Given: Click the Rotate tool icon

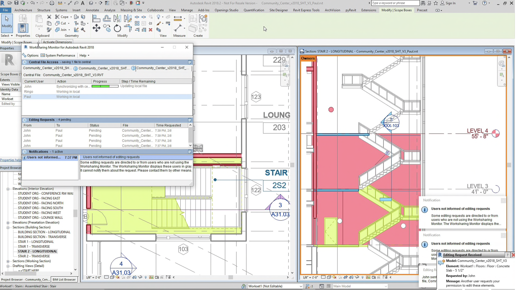Looking at the screenshot, I should 117,28.
